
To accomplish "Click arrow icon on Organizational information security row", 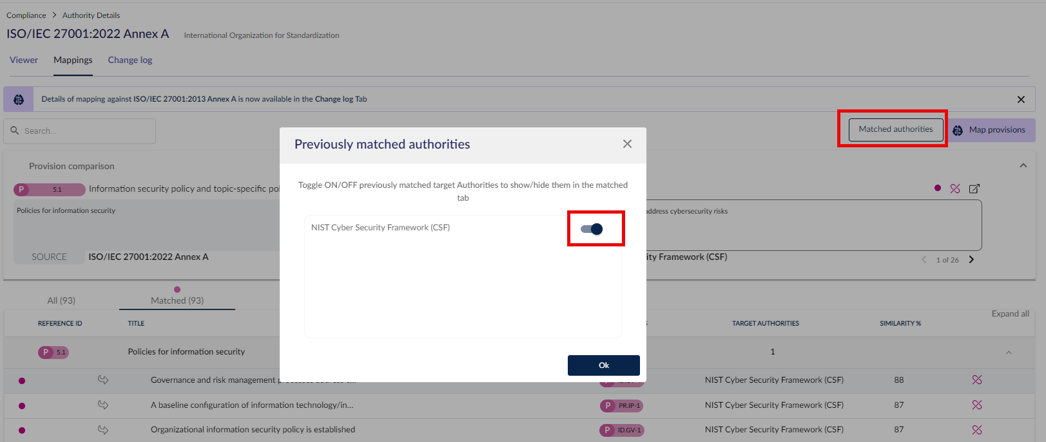I will pos(103,430).
